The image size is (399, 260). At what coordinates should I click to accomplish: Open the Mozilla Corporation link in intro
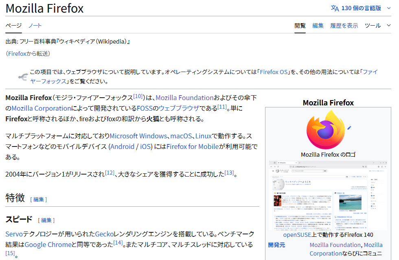(x=41, y=108)
